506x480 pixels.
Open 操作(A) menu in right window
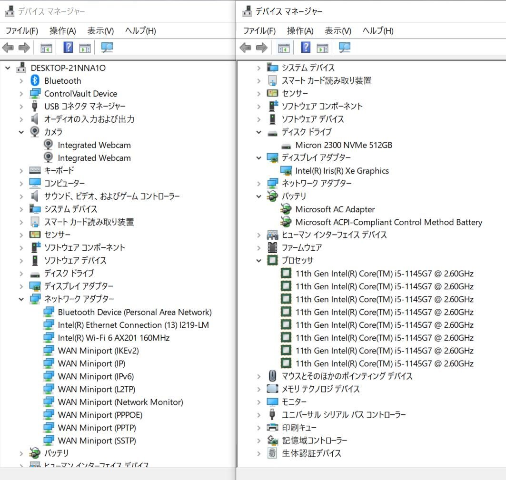(x=300, y=30)
